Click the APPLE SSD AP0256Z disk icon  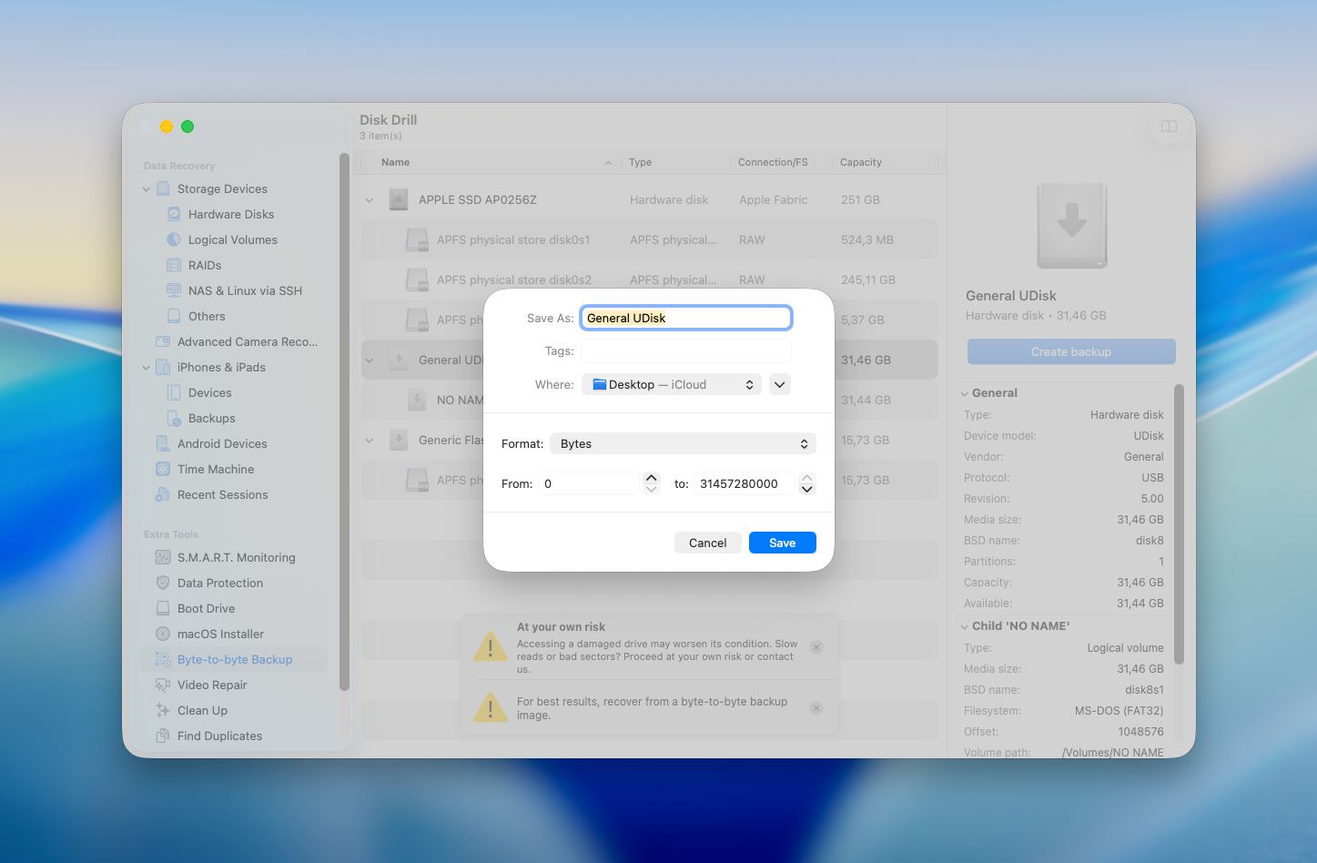click(398, 199)
